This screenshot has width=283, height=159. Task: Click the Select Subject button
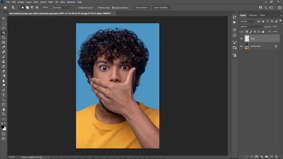click(141, 8)
